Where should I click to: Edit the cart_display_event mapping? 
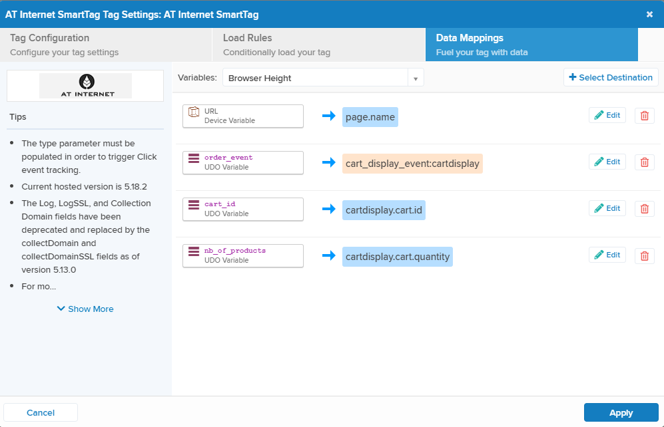(x=607, y=162)
